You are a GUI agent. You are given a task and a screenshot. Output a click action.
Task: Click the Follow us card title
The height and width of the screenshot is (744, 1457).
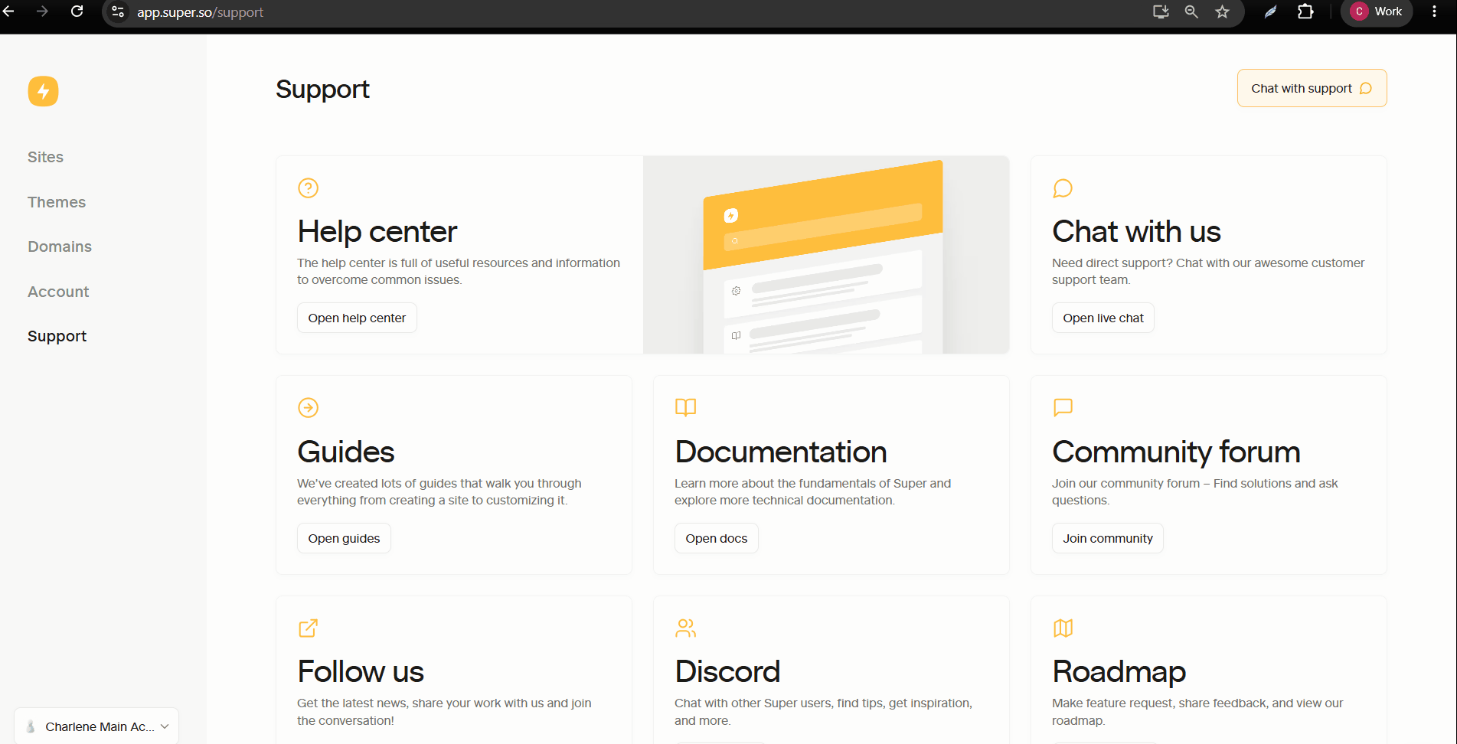[x=361, y=671]
